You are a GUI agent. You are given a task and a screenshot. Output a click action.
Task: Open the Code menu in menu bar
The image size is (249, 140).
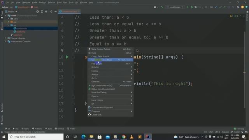pos(34,3)
